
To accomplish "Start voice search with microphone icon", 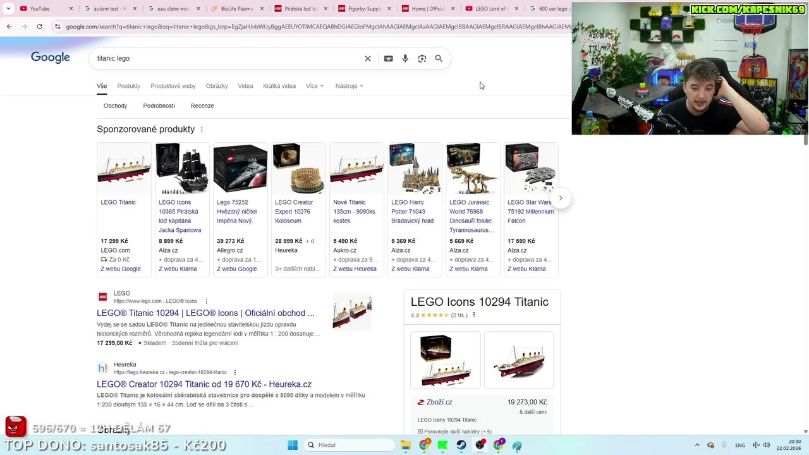I will tap(405, 58).
